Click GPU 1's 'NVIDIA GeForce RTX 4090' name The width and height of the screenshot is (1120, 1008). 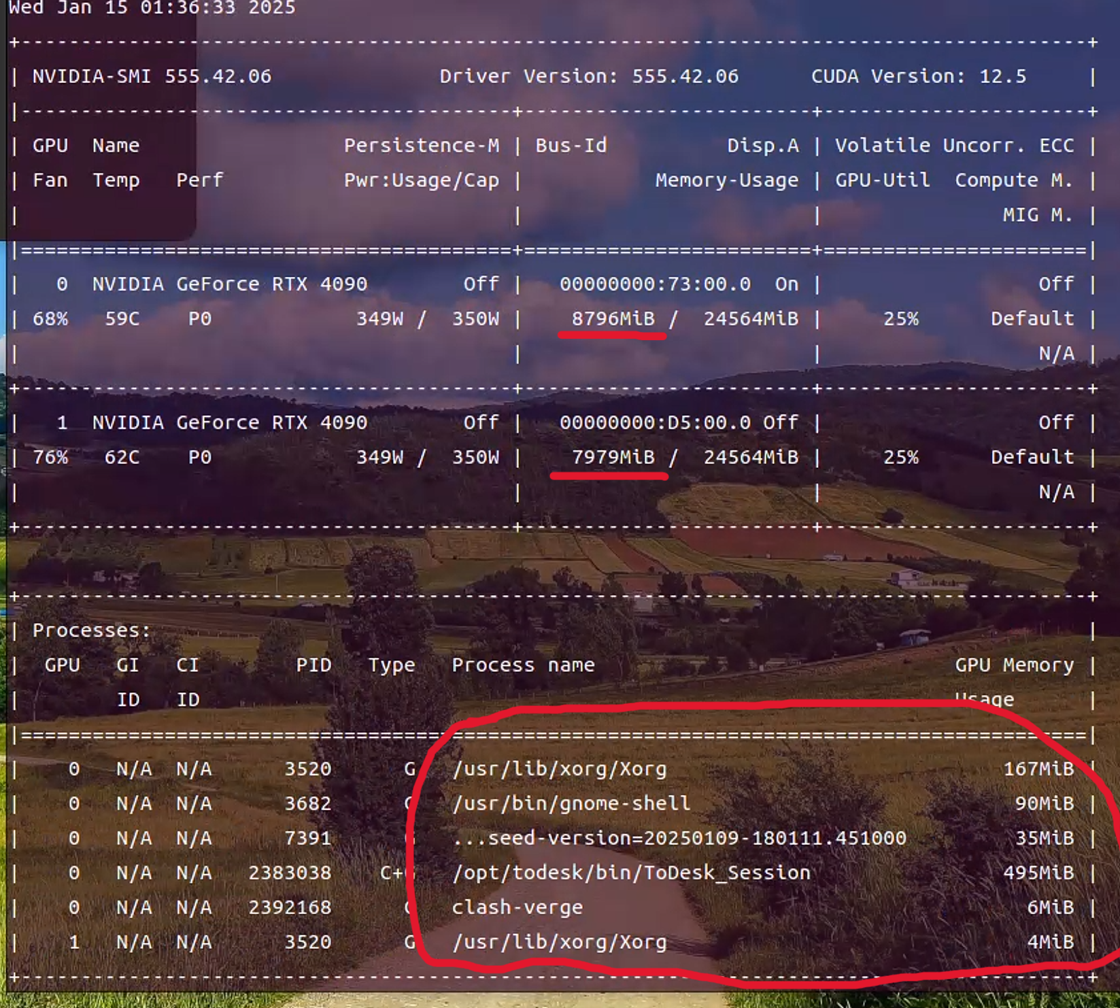(x=230, y=422)
